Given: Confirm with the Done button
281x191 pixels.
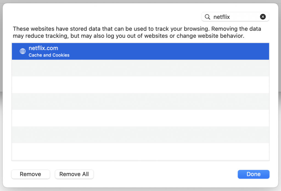Looking at the screenshot, I should pyautogui.click(x=253, y=174).
